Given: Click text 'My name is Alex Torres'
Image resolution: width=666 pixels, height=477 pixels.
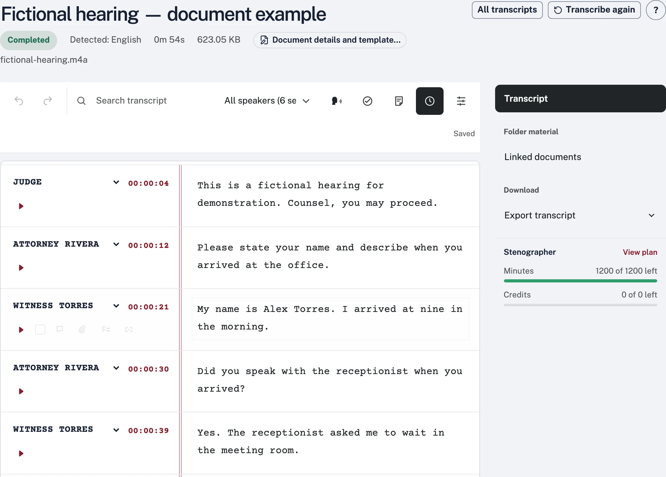Looking at the screenshot, I should (263, 309).
